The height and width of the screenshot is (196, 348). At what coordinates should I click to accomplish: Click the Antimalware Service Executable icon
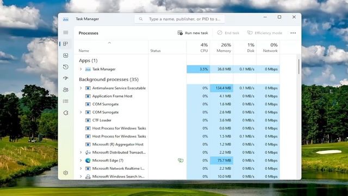coord(88,88)
